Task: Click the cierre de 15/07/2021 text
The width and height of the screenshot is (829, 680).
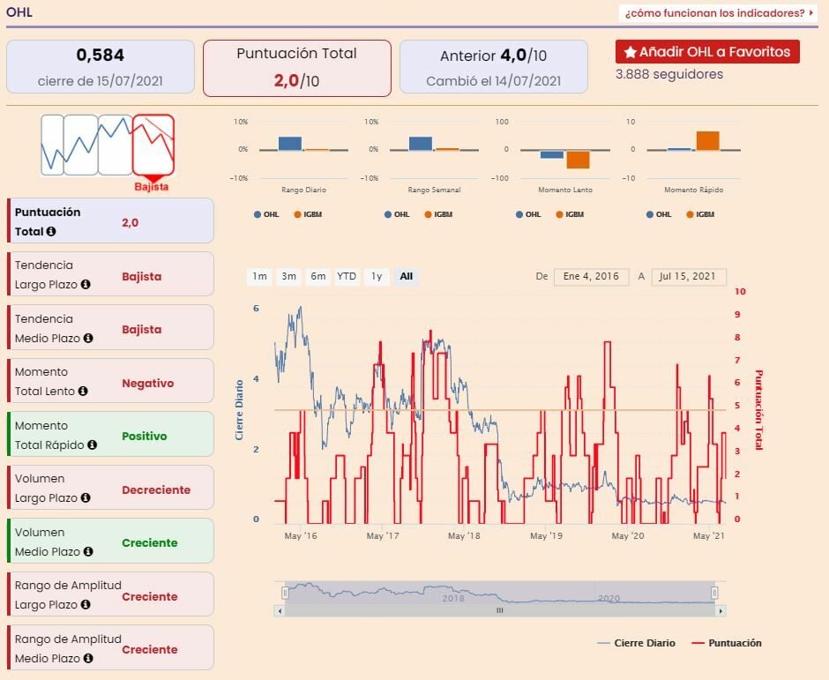Action: 101,81
